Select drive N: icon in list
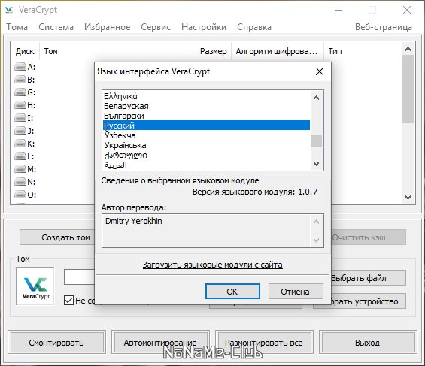The image size is (425, 366). (x=20, y=182)
